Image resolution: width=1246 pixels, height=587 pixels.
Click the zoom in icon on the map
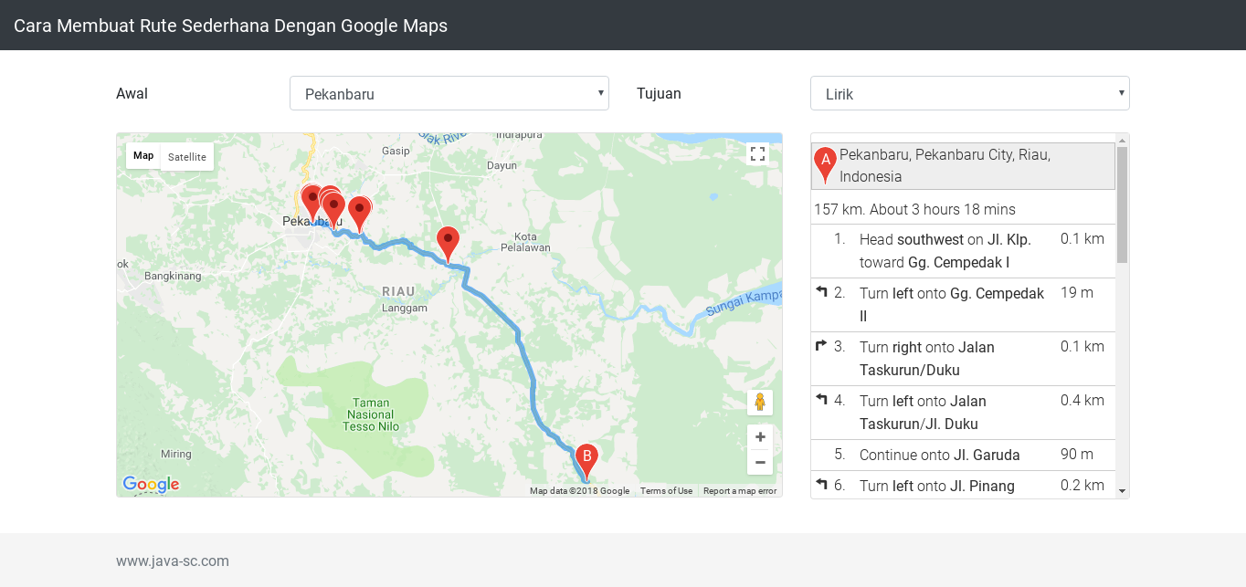(759, 436)
